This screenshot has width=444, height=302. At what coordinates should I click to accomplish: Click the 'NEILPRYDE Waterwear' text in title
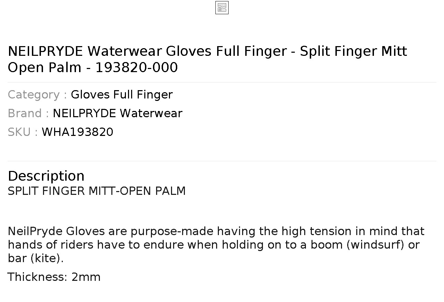pos(85,51)
